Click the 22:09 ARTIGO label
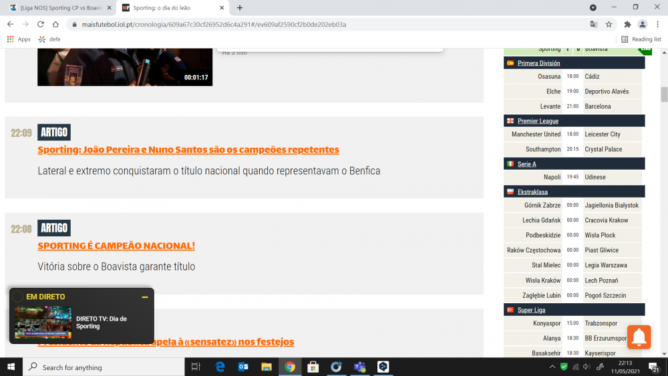Image resolution: width=668 pixels, height=376 pixels. (54, 132)
